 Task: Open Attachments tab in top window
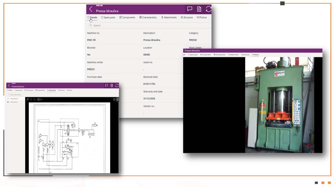point(169,17)
